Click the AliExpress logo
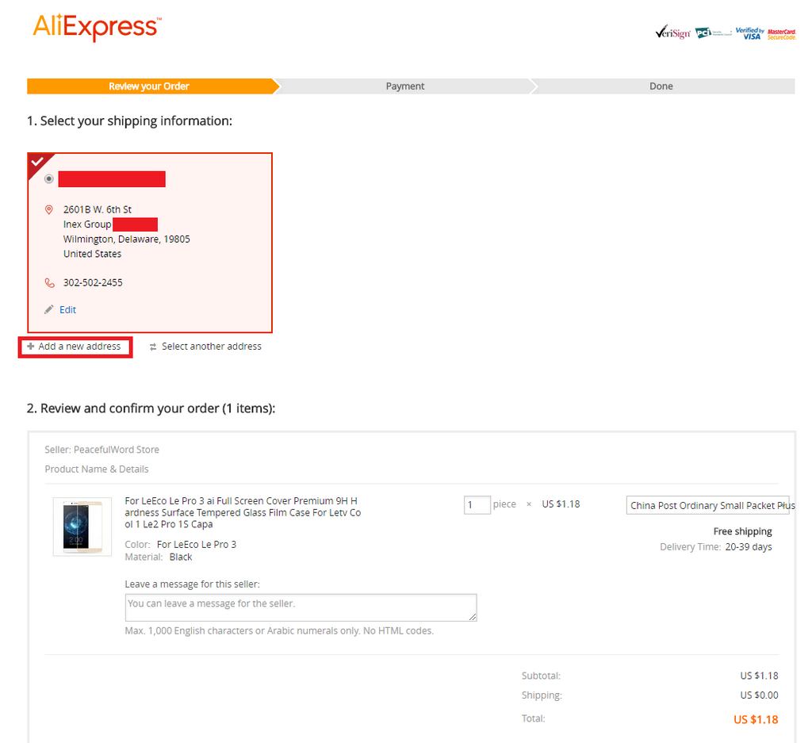 coord(97,28)
